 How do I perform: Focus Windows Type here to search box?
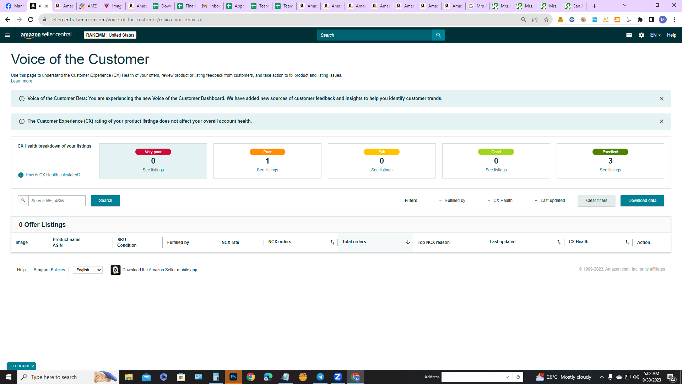[x=68, y=377]
